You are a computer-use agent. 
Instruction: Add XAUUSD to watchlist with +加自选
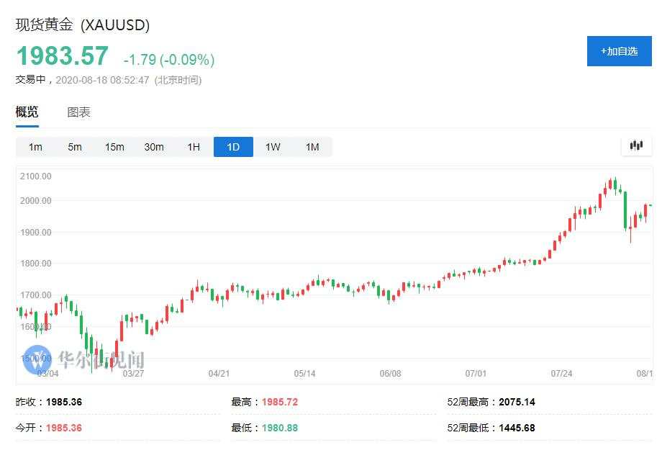pos(619,51)
